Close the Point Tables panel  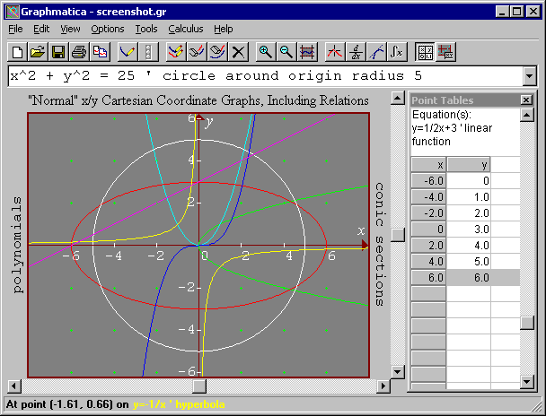point(526,100)
